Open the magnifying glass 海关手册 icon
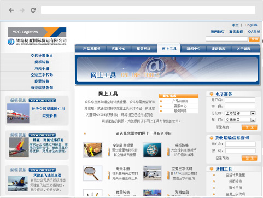 tap(92, 173)
